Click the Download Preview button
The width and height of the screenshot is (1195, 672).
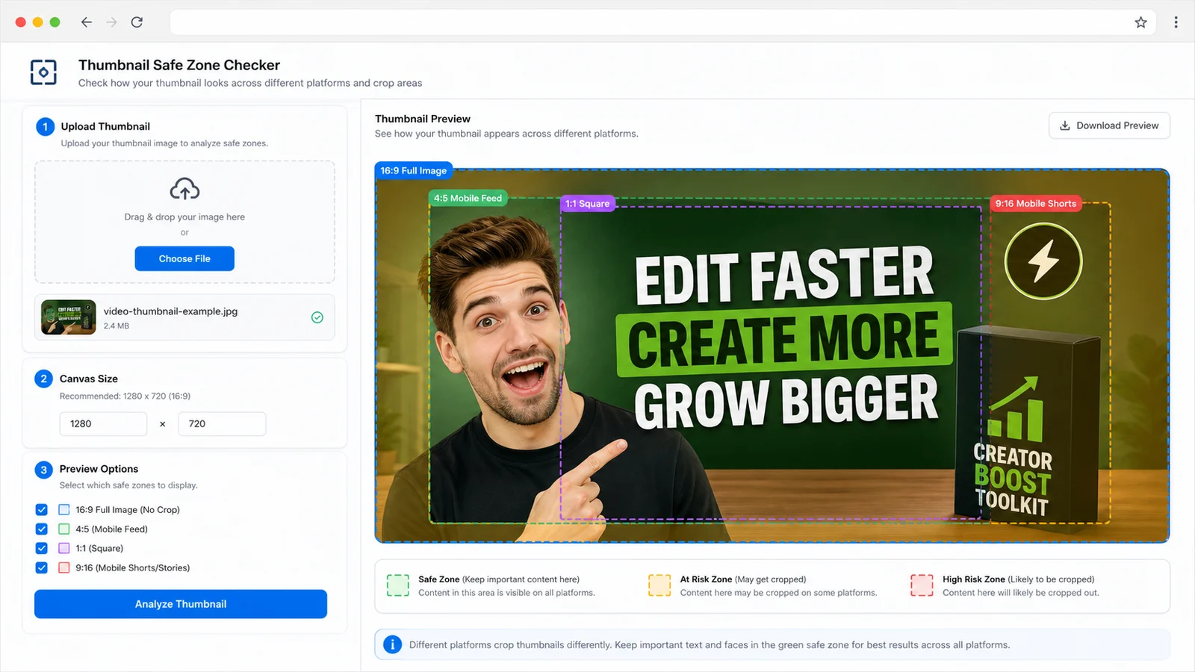1109,125
